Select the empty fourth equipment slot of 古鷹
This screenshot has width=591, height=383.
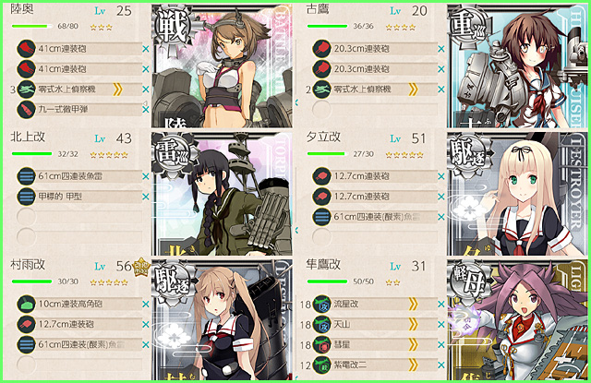[x=375, y=110]
